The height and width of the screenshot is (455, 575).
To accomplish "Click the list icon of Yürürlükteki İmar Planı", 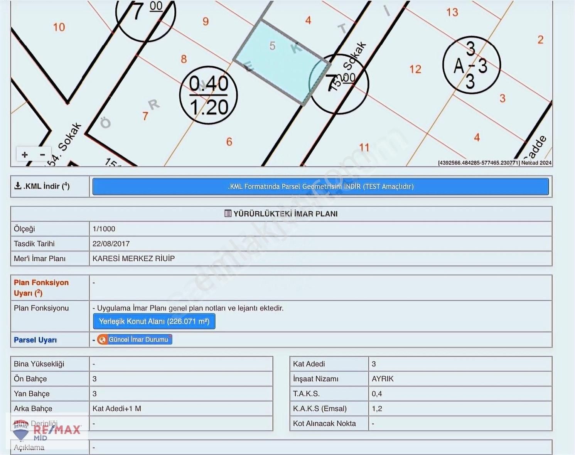I will tap(228, 214).
